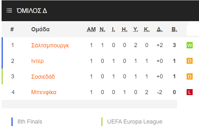199x133 pixels.
Task: Open the Μπενφίκα team link
Action: pos(44,92)
